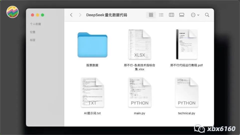Screen dimensions: 240x135
Task: Switch to gallery view
Action: coord(182,15)
